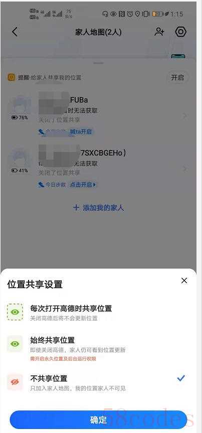Open the add family member icon

click(x=159, y=32)
